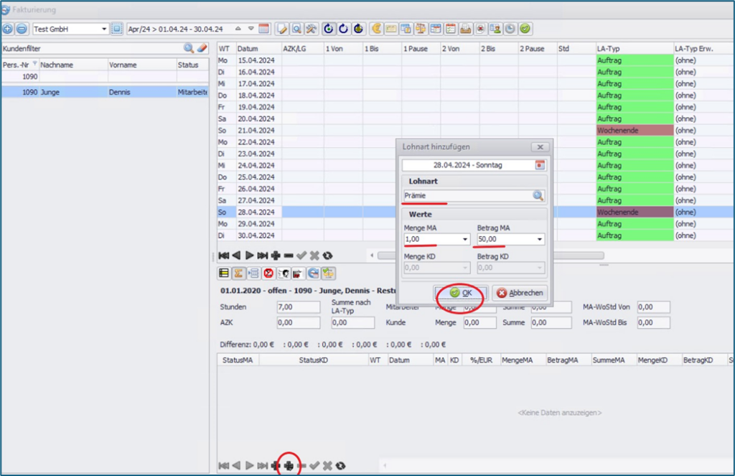735x476 pixels.
Task: Click the Stunden field showing 7,00
Action: [298, 307]
